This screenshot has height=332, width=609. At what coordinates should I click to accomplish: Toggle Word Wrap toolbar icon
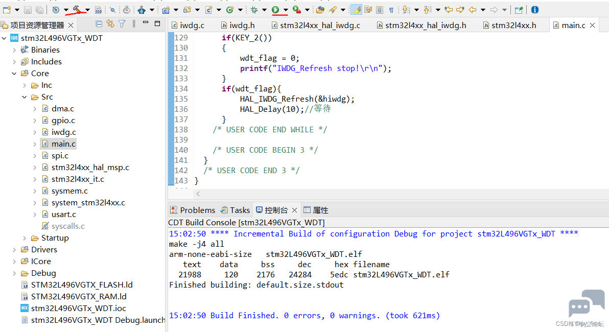[x=368, y=10]
